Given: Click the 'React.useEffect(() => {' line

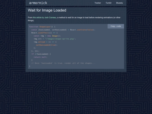Looking at the screenshot, I should (44, 33).
